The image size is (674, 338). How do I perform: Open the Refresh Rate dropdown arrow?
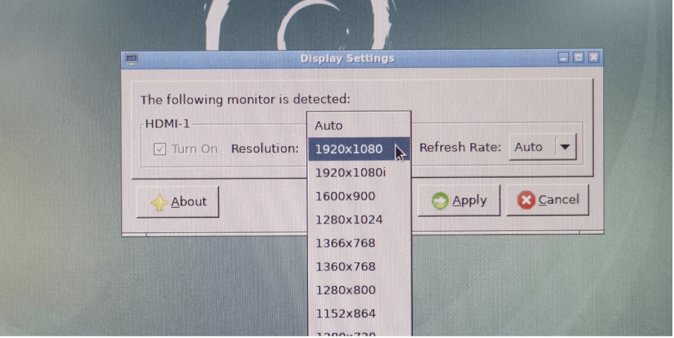(x=565, y=147)
